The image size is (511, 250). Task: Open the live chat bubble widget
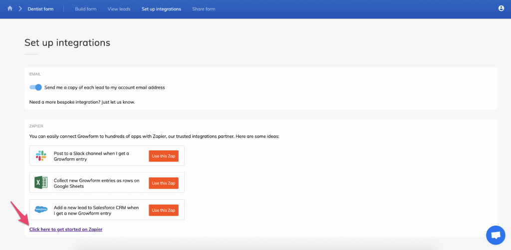click(x=495, y=235)
